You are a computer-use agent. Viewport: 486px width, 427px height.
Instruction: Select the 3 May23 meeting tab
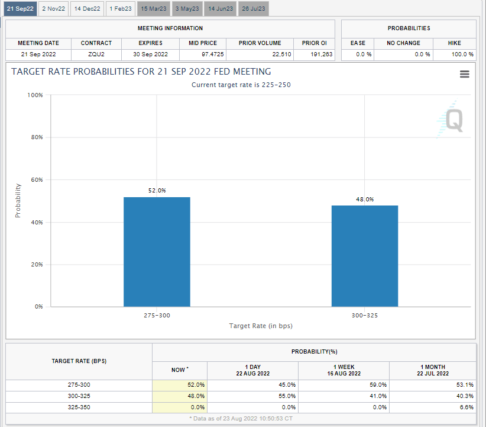pyautogui.click(x=187, y=9)
